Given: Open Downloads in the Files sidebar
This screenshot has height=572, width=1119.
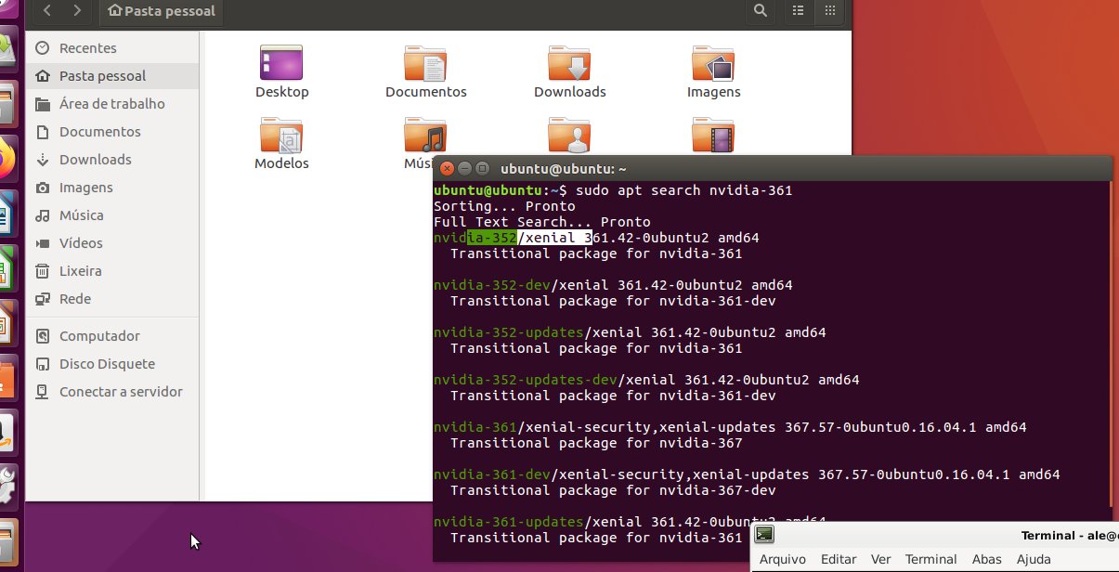Looking at the screenshot, I should [112, 160].
